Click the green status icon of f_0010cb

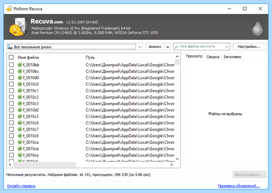tap(20, 149)
